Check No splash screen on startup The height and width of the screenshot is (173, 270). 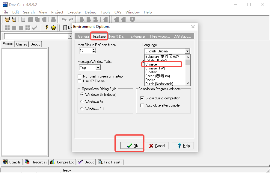[79, 76]
